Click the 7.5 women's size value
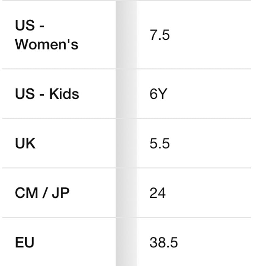Image resolution: width=266 pixels, height=266 pixels. [x=159, y=35]
